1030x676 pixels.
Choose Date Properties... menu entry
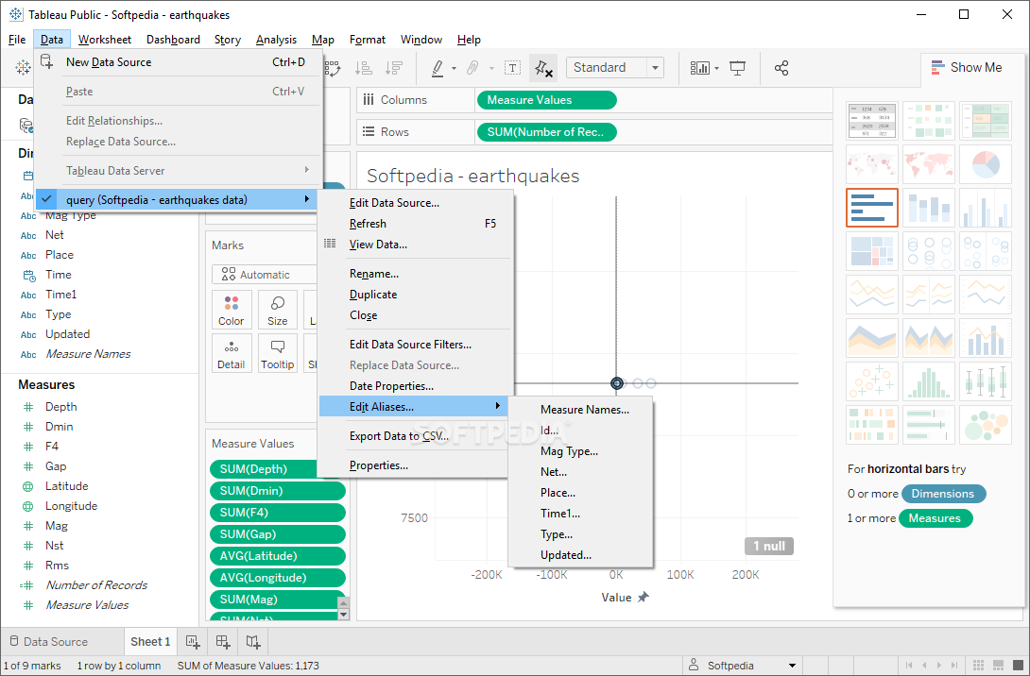coord(414,386)
